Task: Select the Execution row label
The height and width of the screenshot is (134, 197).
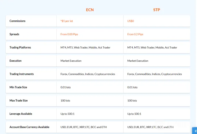Action: (15, 61)
